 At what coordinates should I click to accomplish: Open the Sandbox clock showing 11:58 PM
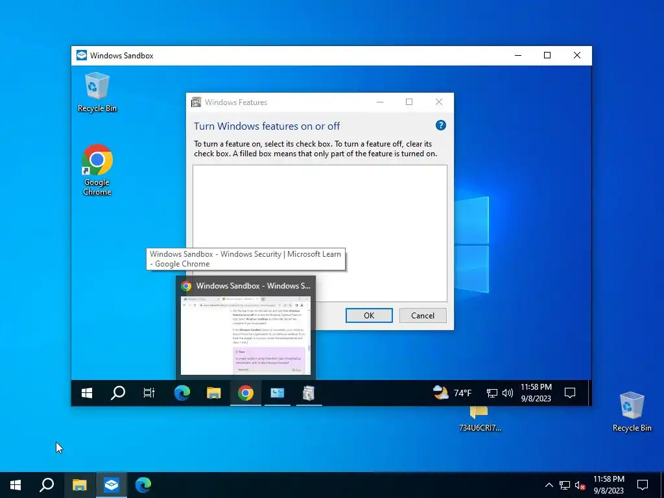pos(536,392)
